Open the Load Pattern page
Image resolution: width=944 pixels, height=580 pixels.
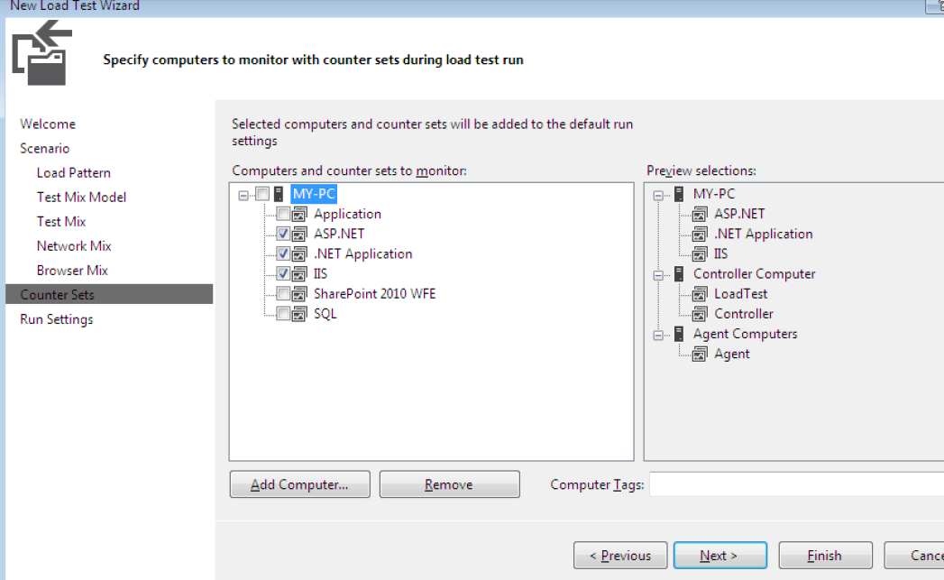(73, 173)
